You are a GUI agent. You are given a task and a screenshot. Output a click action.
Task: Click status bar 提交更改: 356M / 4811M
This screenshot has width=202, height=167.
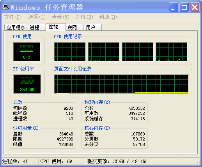click(x=117, y=161)
